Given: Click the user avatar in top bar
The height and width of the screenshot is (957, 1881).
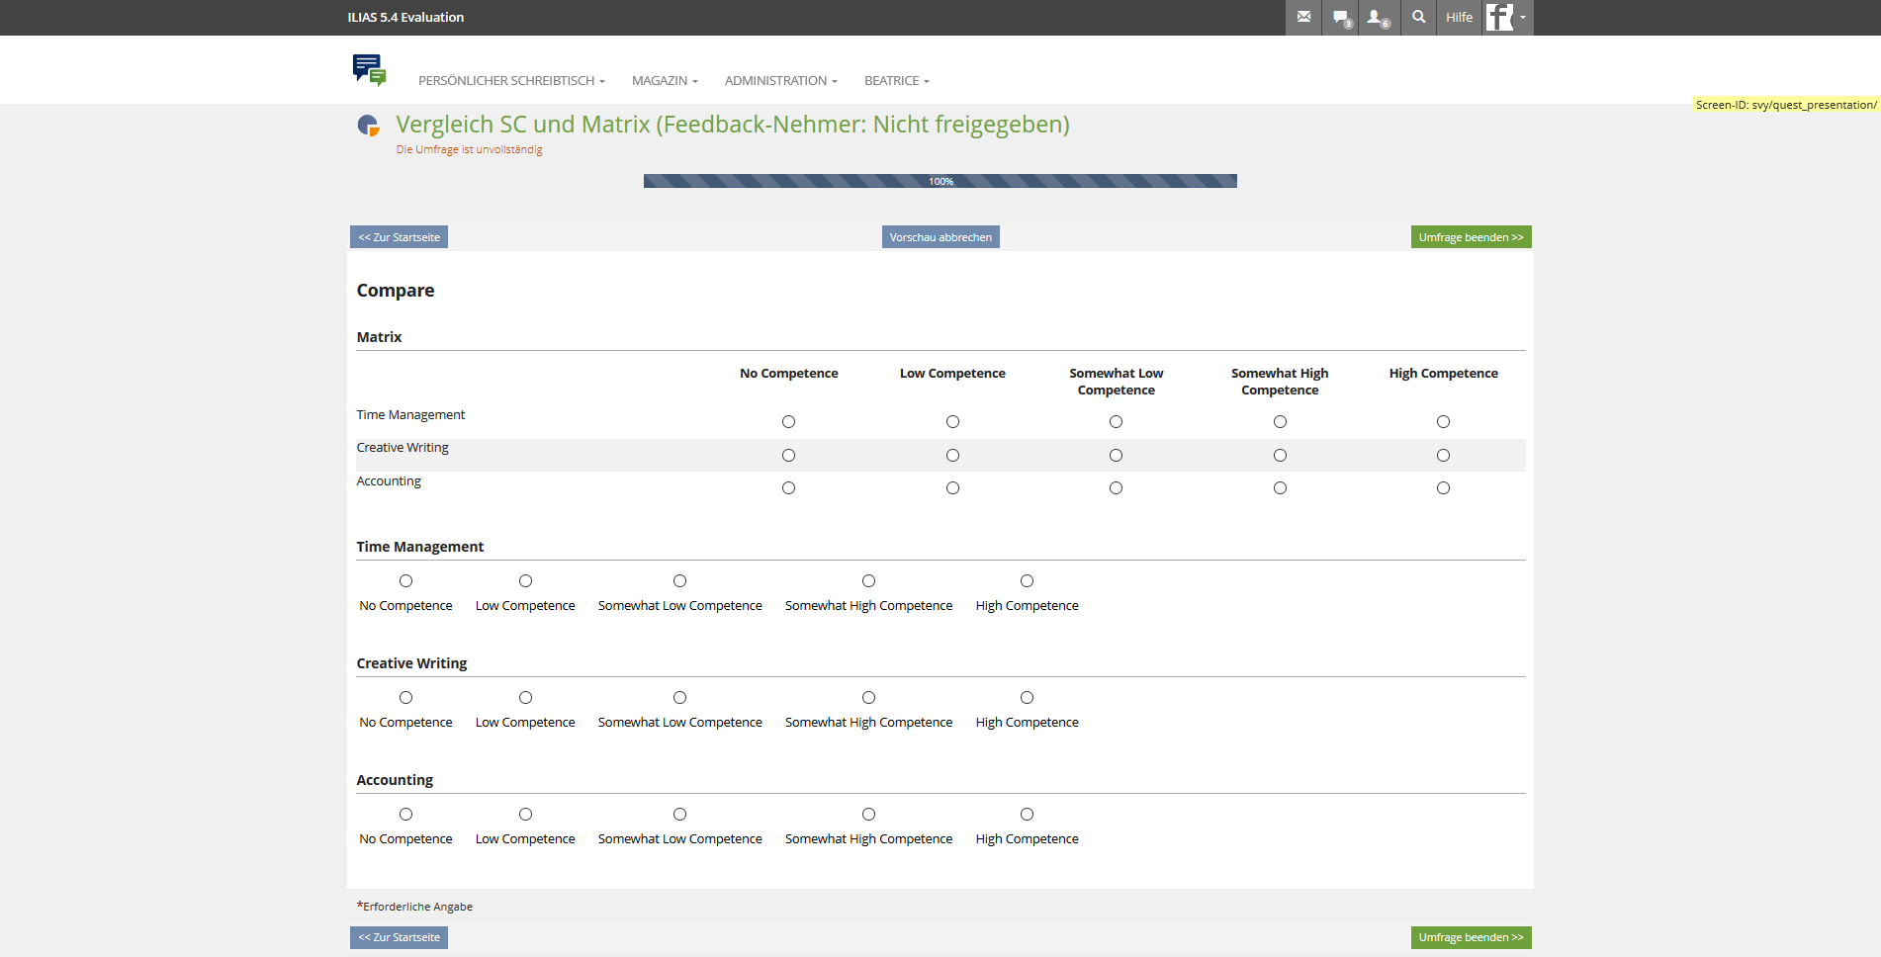Looking at the screenshot, I should pyautogui.click(x=1500, y=17).
